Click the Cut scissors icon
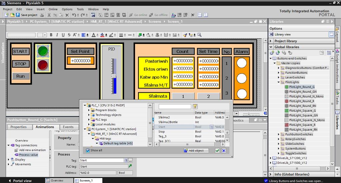Viewport: 341px width, 183px height. click(49, 15)
